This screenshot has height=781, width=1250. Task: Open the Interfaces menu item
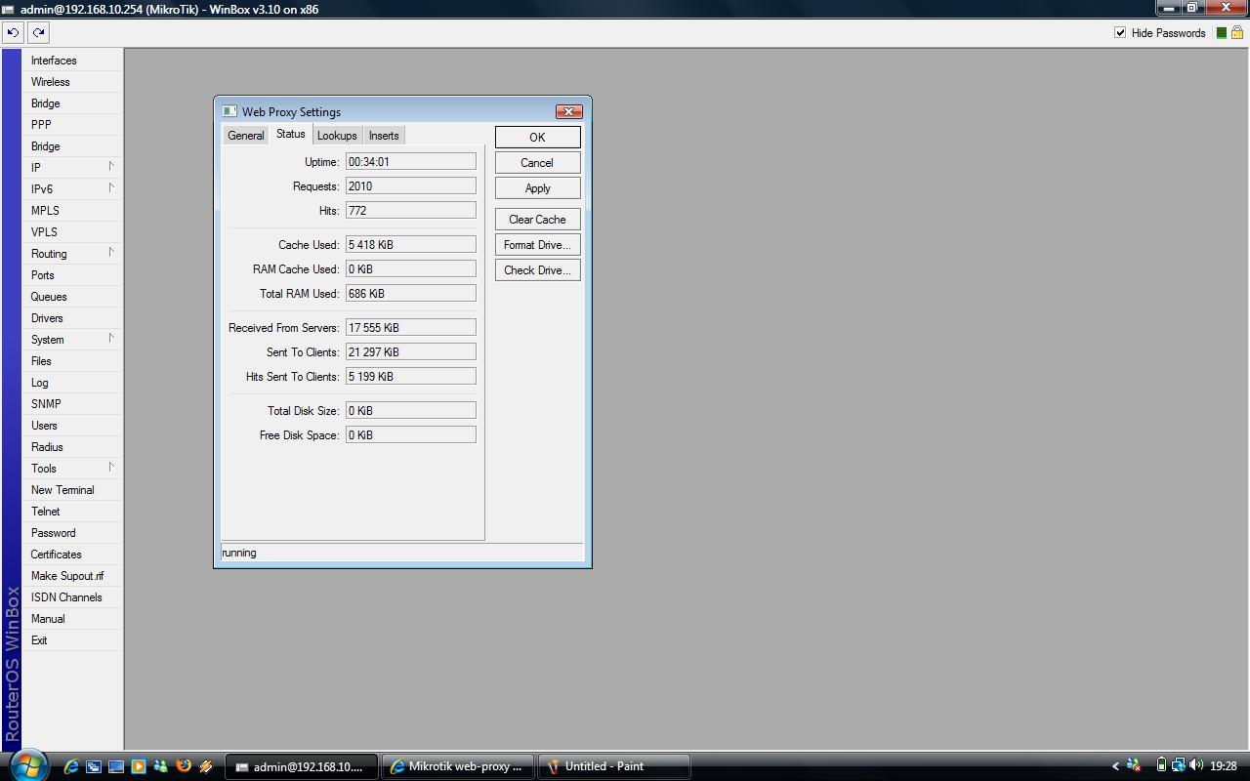click(72, 61)
